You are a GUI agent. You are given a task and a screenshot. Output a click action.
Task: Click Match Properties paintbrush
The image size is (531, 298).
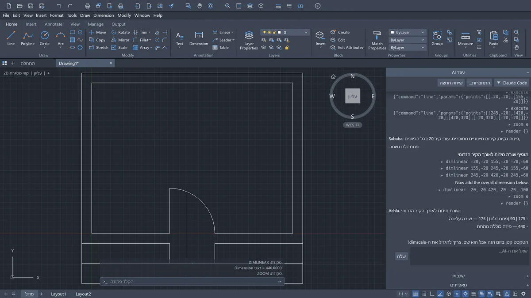click(x=377, y=40)
